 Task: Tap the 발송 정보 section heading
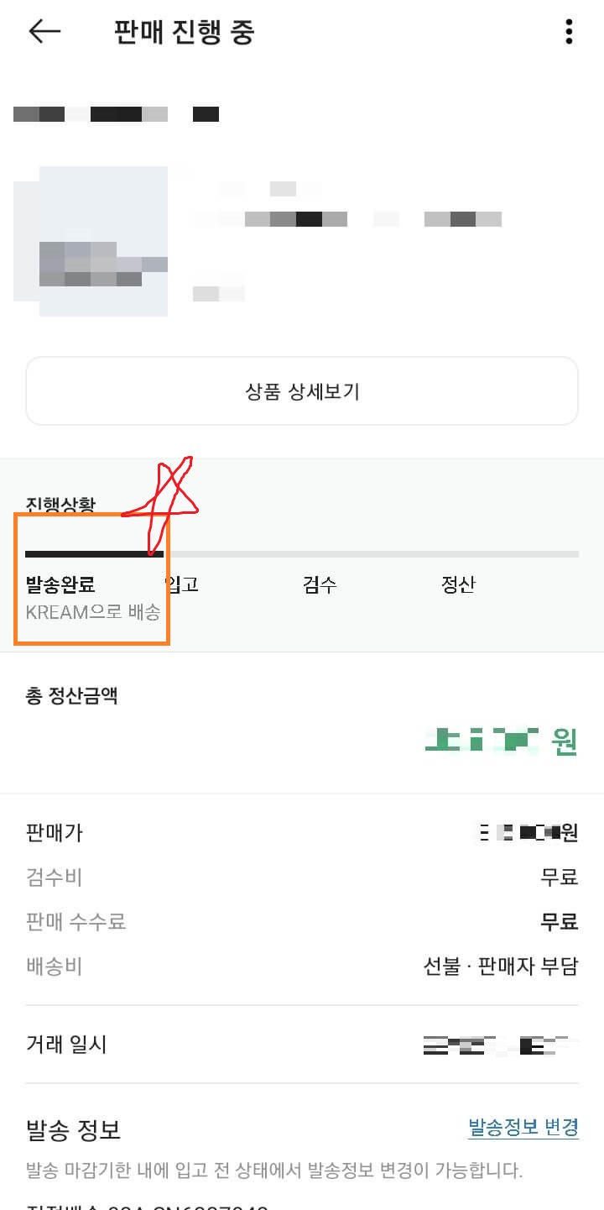point(72,1129)
